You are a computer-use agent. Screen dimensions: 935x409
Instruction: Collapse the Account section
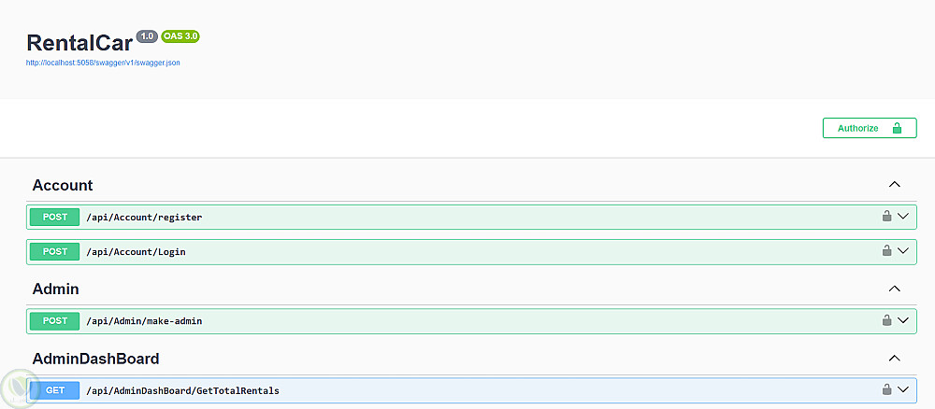[x=894, y=185]
